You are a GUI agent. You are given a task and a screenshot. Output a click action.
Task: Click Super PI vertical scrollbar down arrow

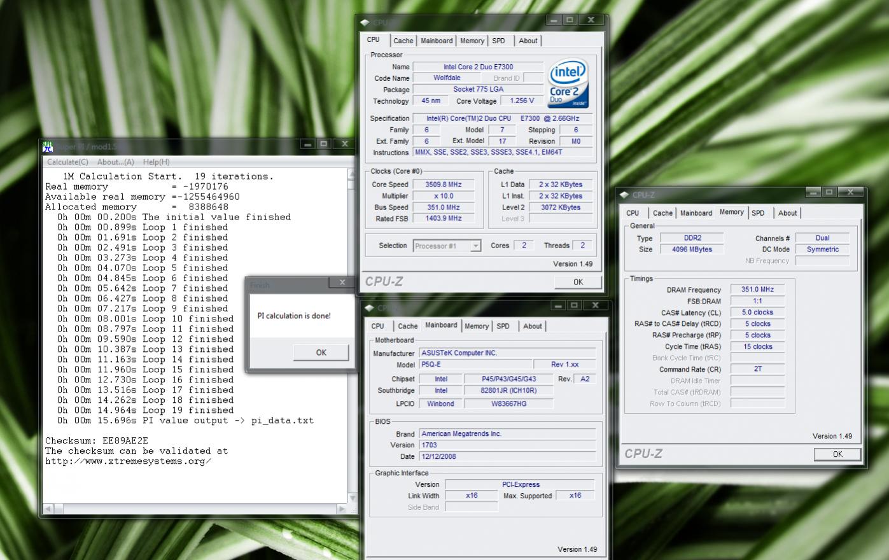[351, 498]
